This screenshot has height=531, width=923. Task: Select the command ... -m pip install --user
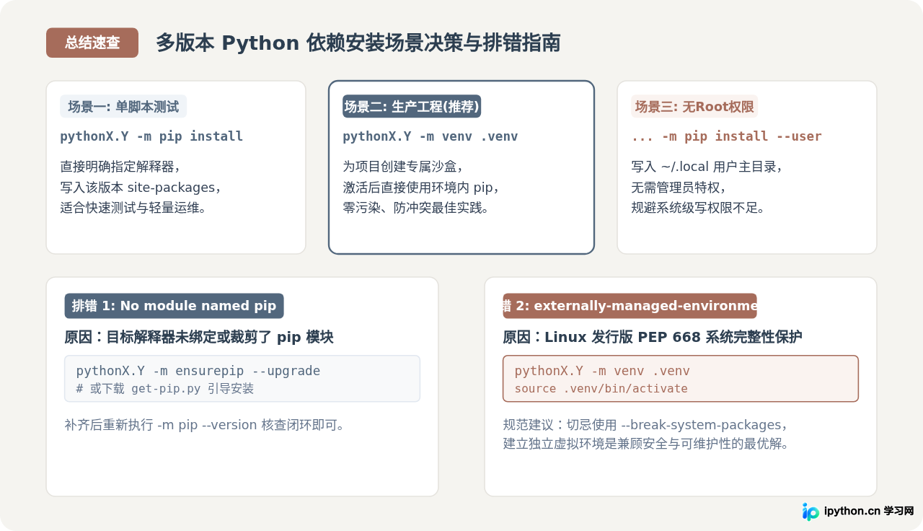click(726, 136)
